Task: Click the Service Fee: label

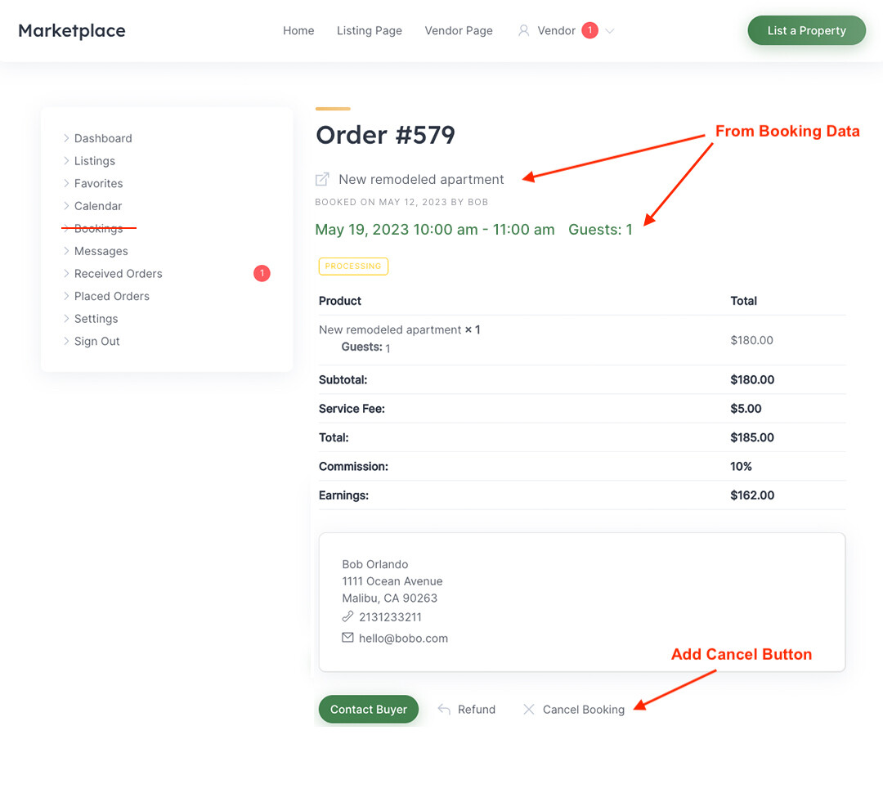Action: (x=352, y=408)
